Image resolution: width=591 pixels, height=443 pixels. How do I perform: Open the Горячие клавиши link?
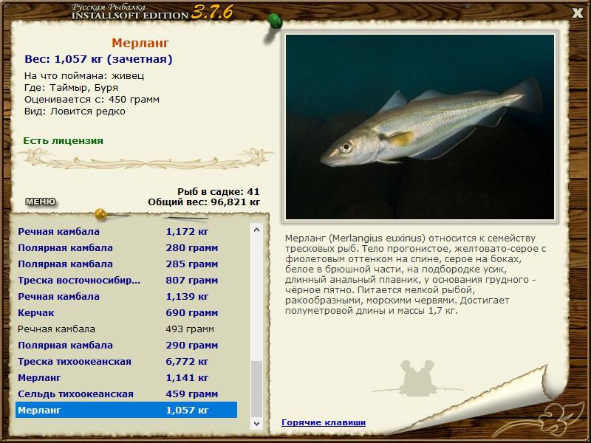[x=323, y=422]
